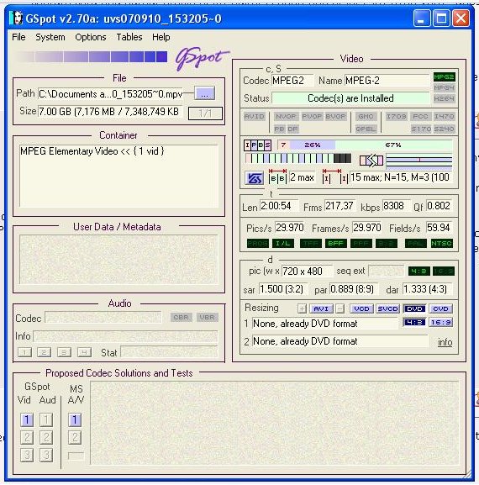The width and height of the screenshot is (479, 485).
Task: Select the AVI resizing target
Action: click(321, 308)
